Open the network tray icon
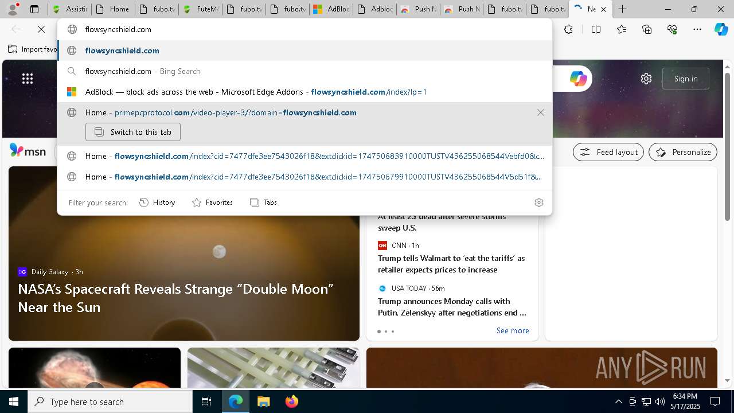Image resolution: width=734 pixels, height=413 pixels. pyautogui.click(x=646, y=402)
